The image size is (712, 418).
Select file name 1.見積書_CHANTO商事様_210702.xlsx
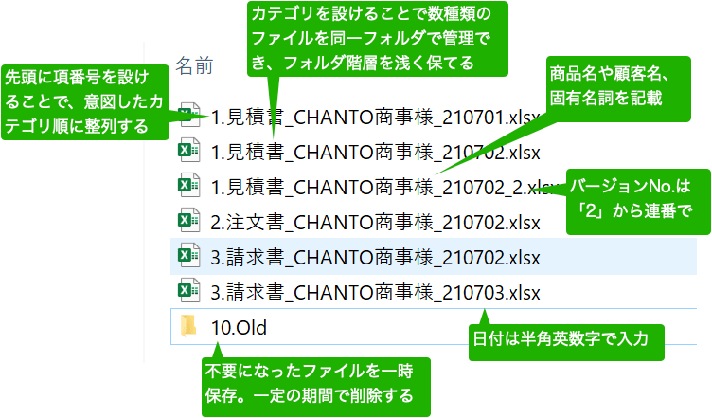(375, 151)
